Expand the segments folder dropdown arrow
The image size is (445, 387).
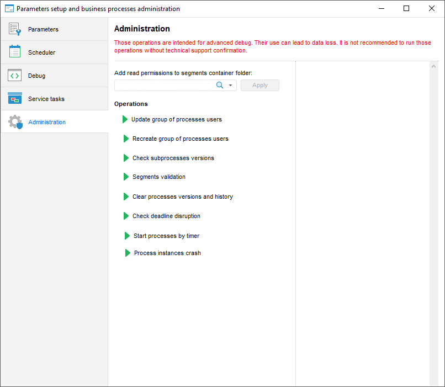click(x=230, y=85)
